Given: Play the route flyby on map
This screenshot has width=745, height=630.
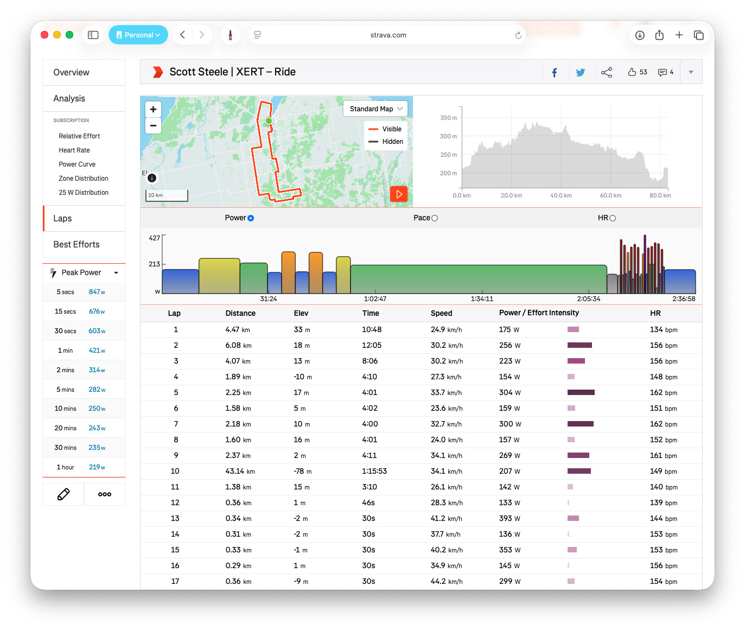Looking at the screenshot, I should pyautogui.click(x=399, y=194).
